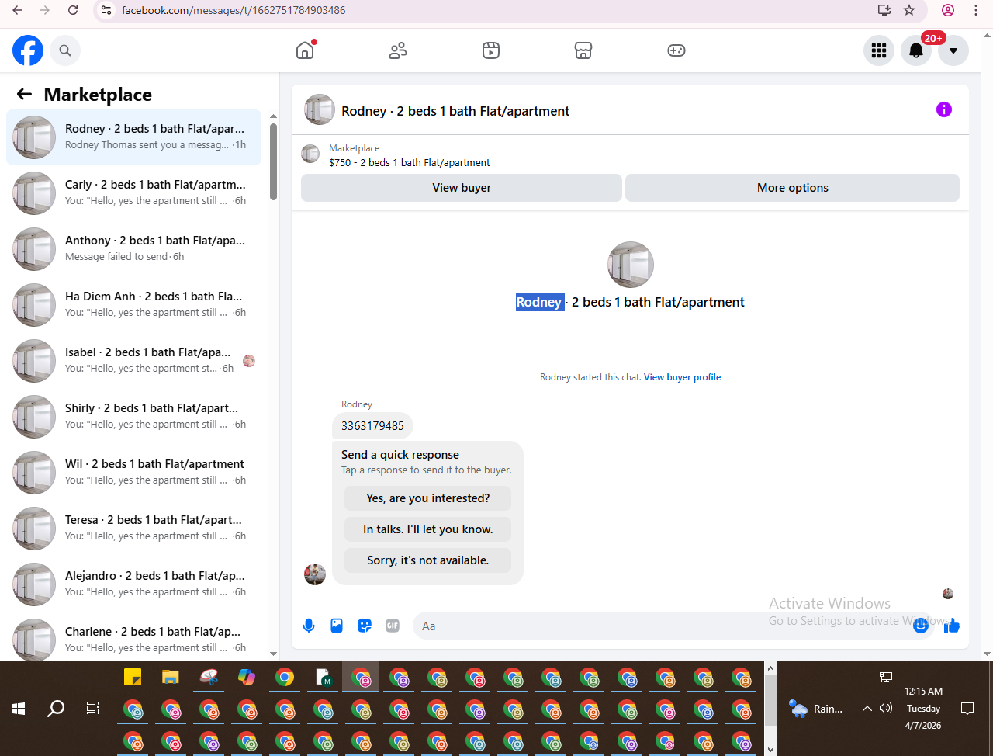The width and height of the screenshot is (993, 756).
Task: Open the Facebook search magnifier
Action: click(65, 50)
